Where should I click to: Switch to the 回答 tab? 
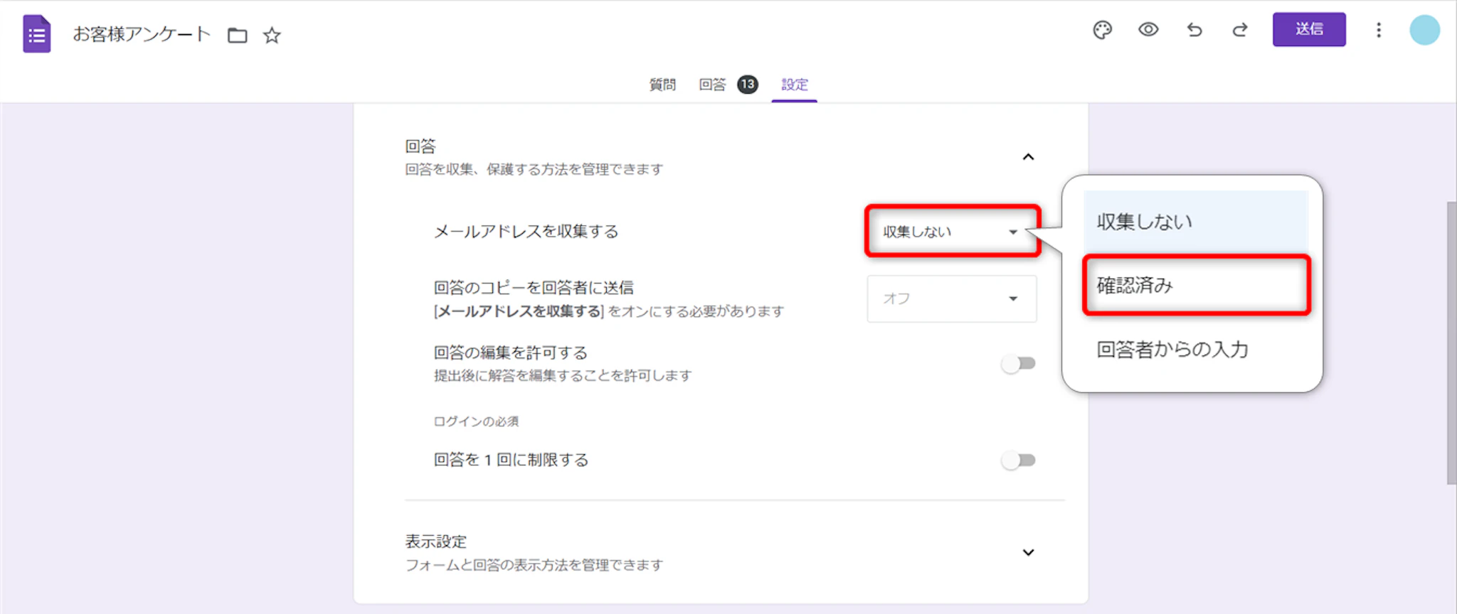click(x=712, y=85)
